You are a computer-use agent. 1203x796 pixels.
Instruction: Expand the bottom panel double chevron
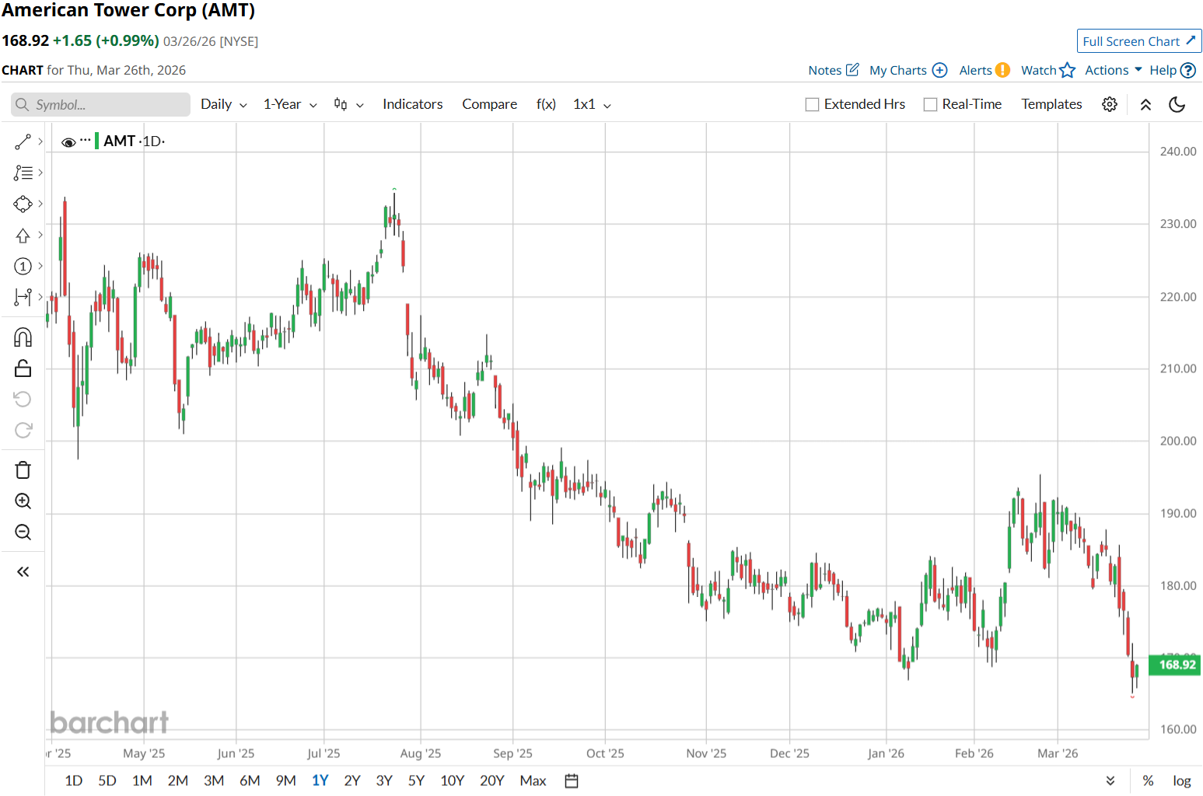1110,780
